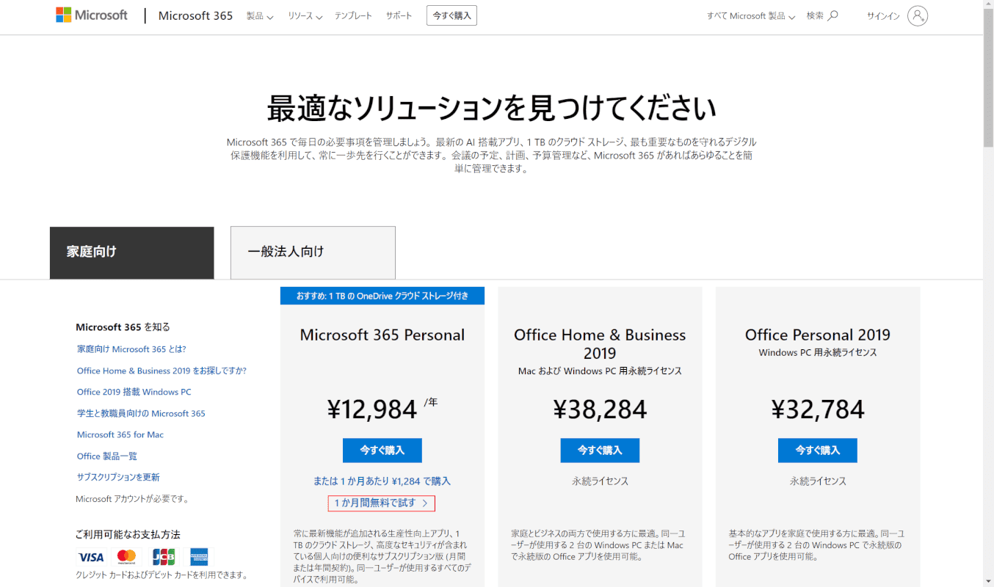Click 今すぐ購入 button in top navigation
The width and height of the screenshot is (994, 587).
(451, 15)
